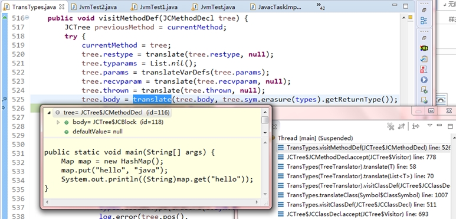Viewport: 456px width, 219px height.
Task: Click the current instruction pointer at line 526
Action: coord(4,108)
